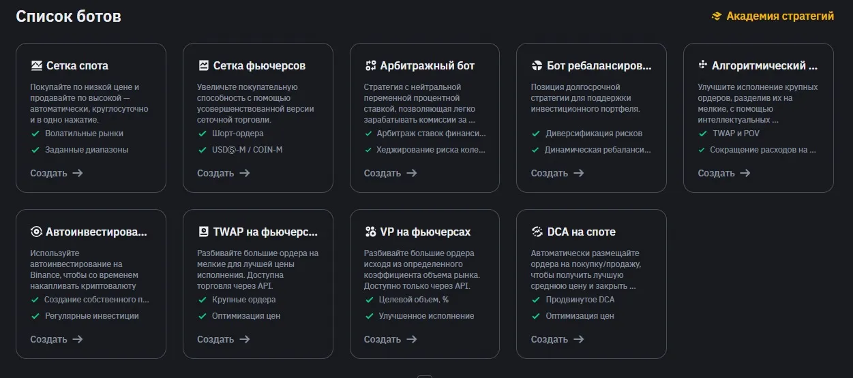The image size is (853, 378).
Task: Click the Rebalancing bot pie-chart icon
Action: point(537,66)
